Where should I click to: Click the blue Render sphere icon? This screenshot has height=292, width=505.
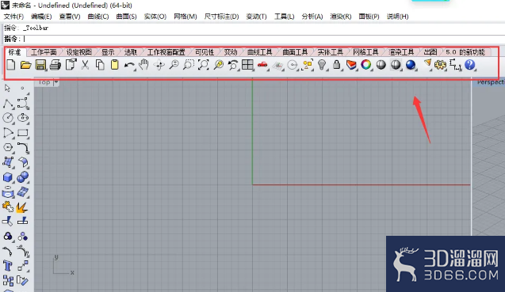point(411,65)
